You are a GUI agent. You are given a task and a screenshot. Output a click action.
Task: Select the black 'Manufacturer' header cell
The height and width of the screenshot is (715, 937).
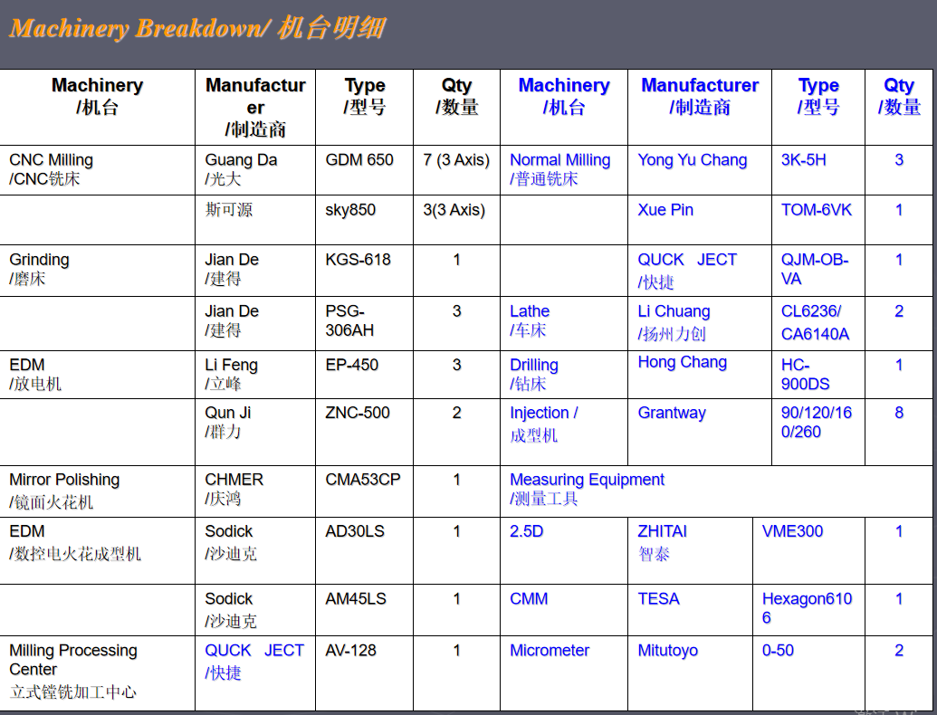(x=255, y=107)
